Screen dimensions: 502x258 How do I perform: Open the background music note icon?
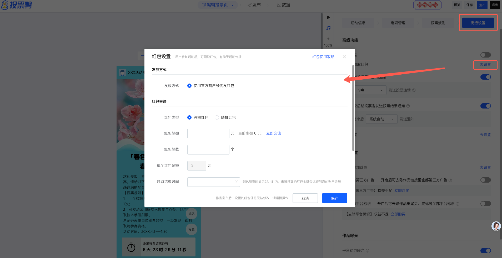[x=328, y=28]
